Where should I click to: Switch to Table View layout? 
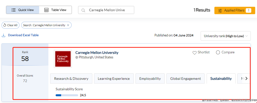pyautogui.click(x=55, y=10)
